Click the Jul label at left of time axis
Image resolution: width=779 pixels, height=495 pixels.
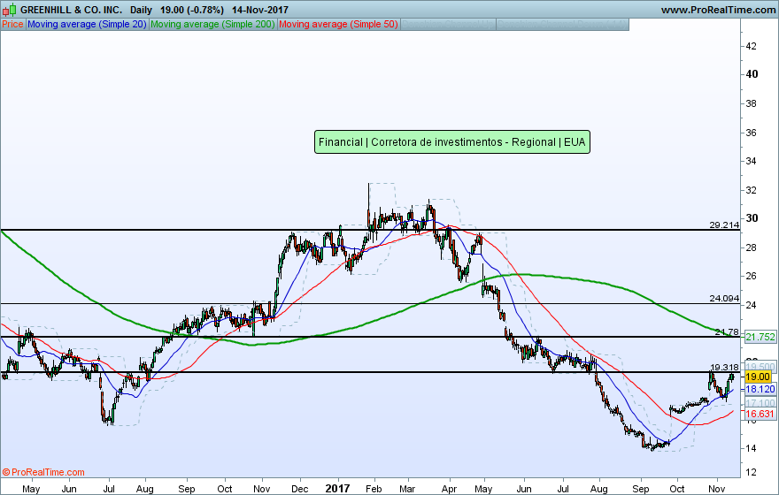pos(109,489)
